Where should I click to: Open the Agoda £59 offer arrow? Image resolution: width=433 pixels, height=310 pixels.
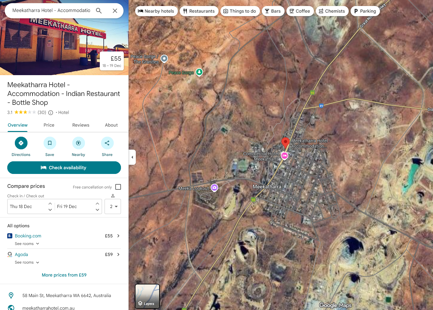pos(118,254)
